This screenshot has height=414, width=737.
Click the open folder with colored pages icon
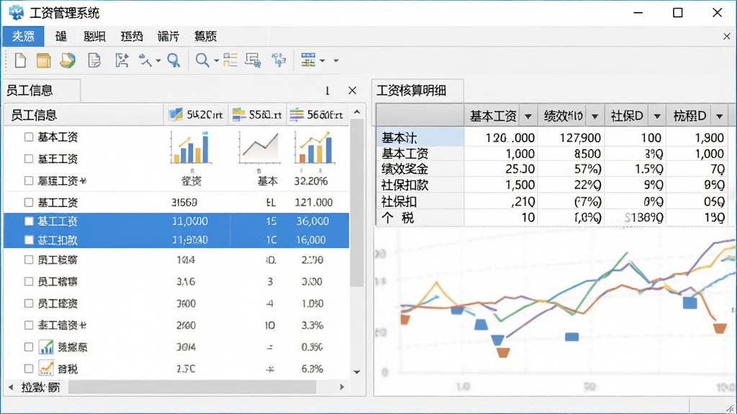coord(68,60)
